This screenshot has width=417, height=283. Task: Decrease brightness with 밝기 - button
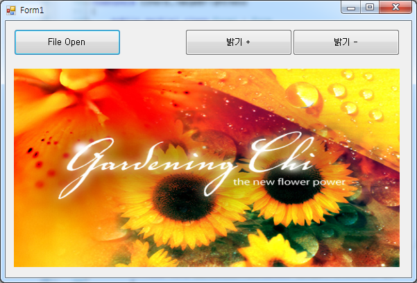pyautogui.click(x=346, y=42)
